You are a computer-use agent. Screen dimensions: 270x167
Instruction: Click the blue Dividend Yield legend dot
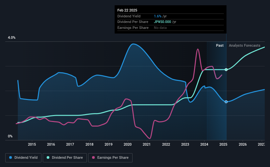(x=11, y=157)
